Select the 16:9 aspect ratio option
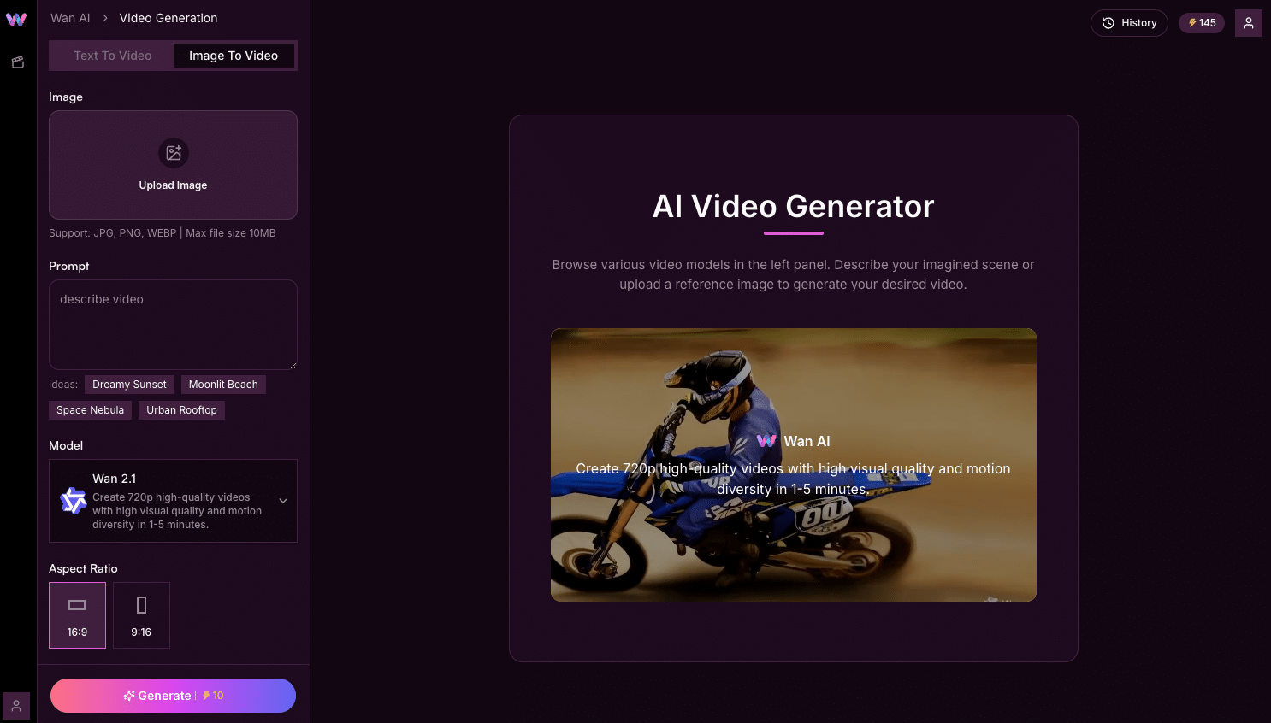This screenshot has width=1271, height=723. [x=77, y=615]
